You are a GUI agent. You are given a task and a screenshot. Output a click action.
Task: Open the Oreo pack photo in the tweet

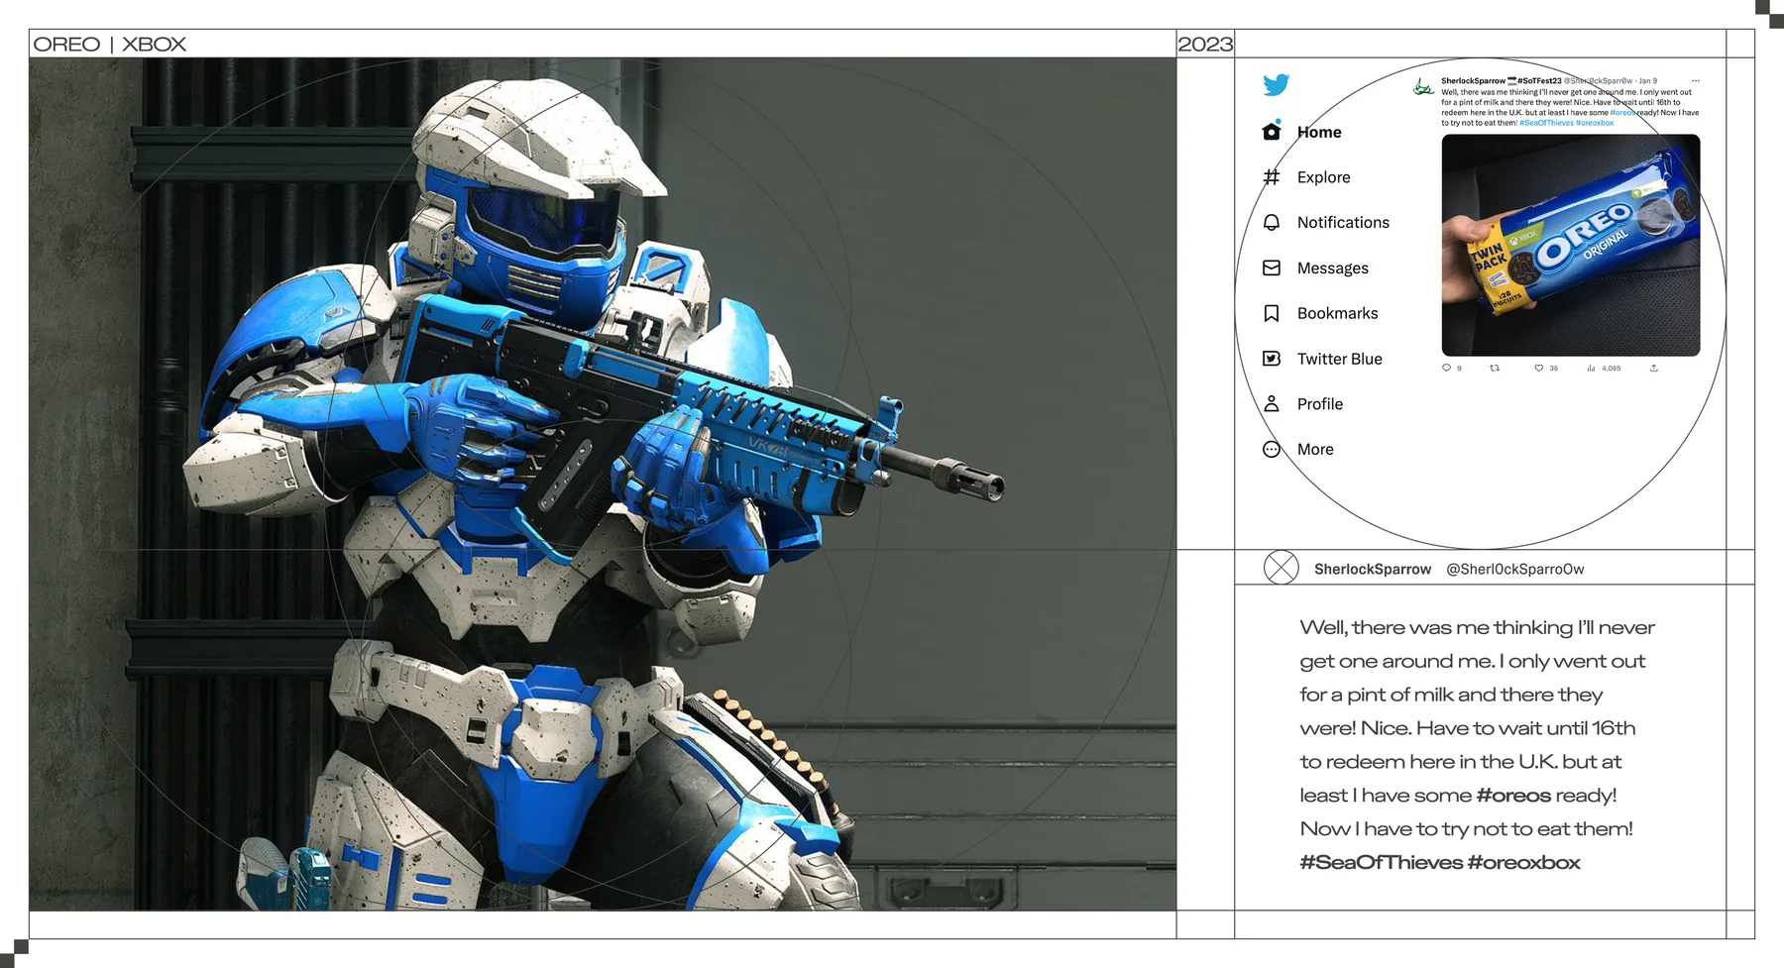pyautogui.click(x=1570, y=245)
